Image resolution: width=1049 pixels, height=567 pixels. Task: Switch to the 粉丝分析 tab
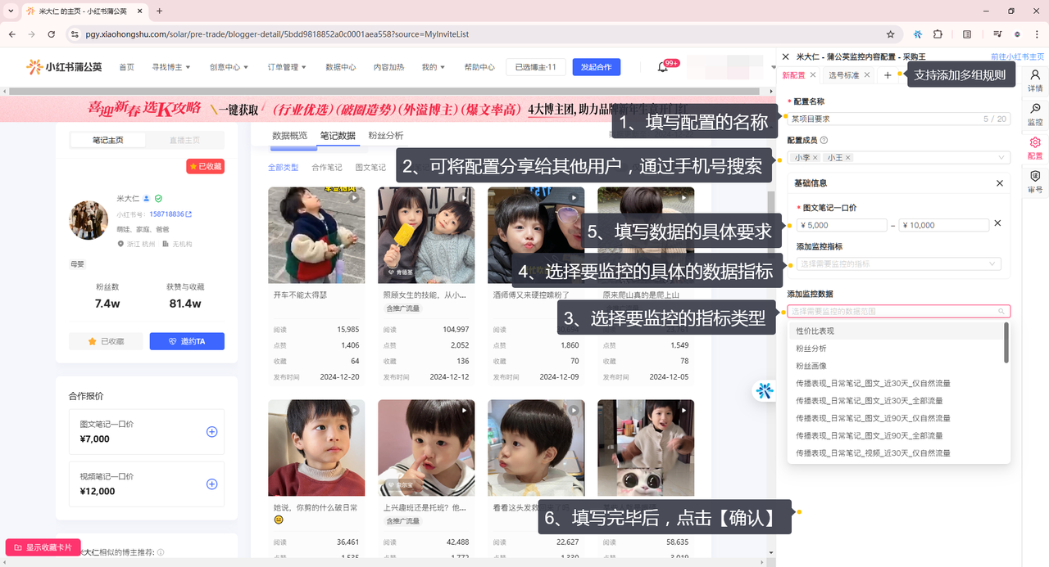tap(385, 136)
